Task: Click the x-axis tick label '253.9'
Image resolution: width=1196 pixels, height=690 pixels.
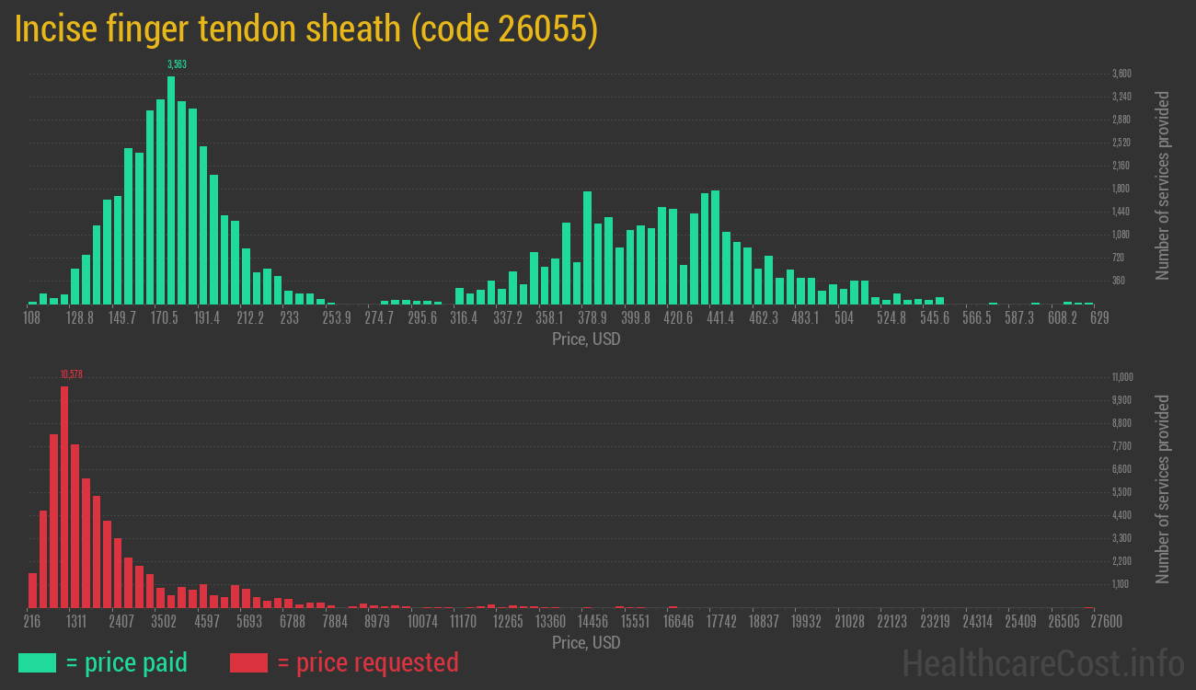Action: tap(337, 318)
